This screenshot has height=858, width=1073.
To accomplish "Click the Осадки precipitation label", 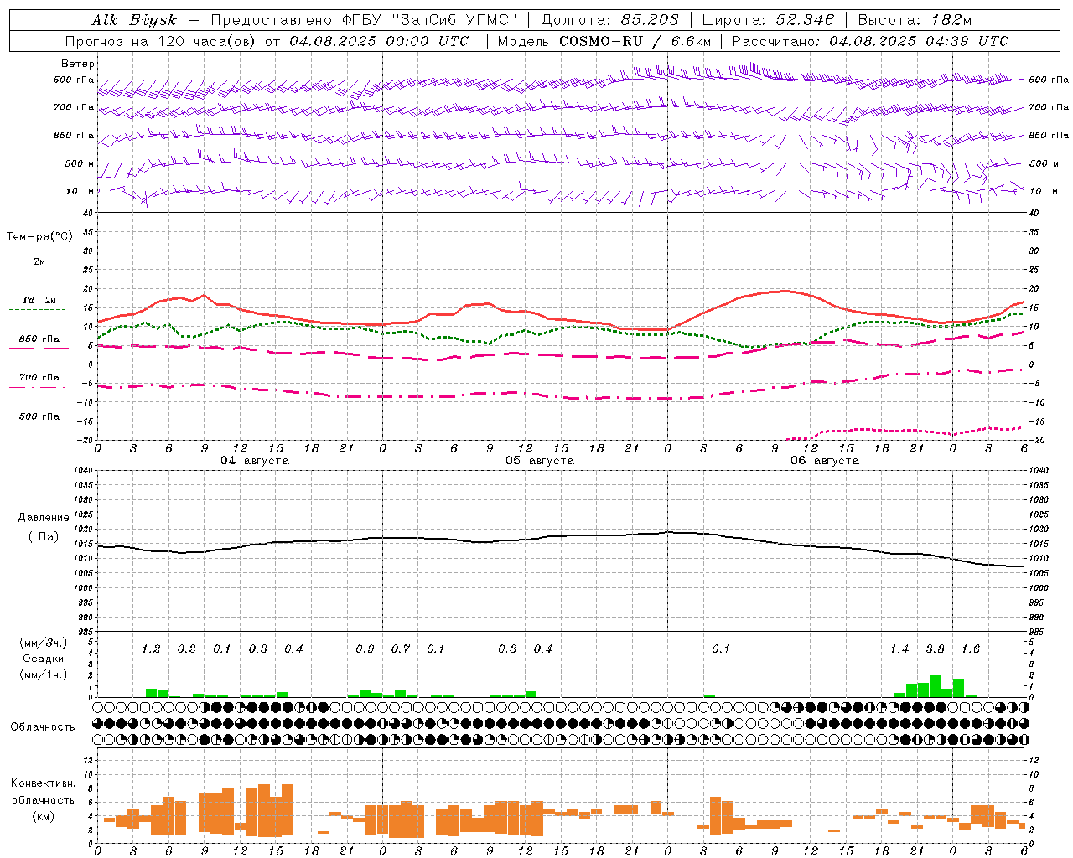I will coord(44,659).
